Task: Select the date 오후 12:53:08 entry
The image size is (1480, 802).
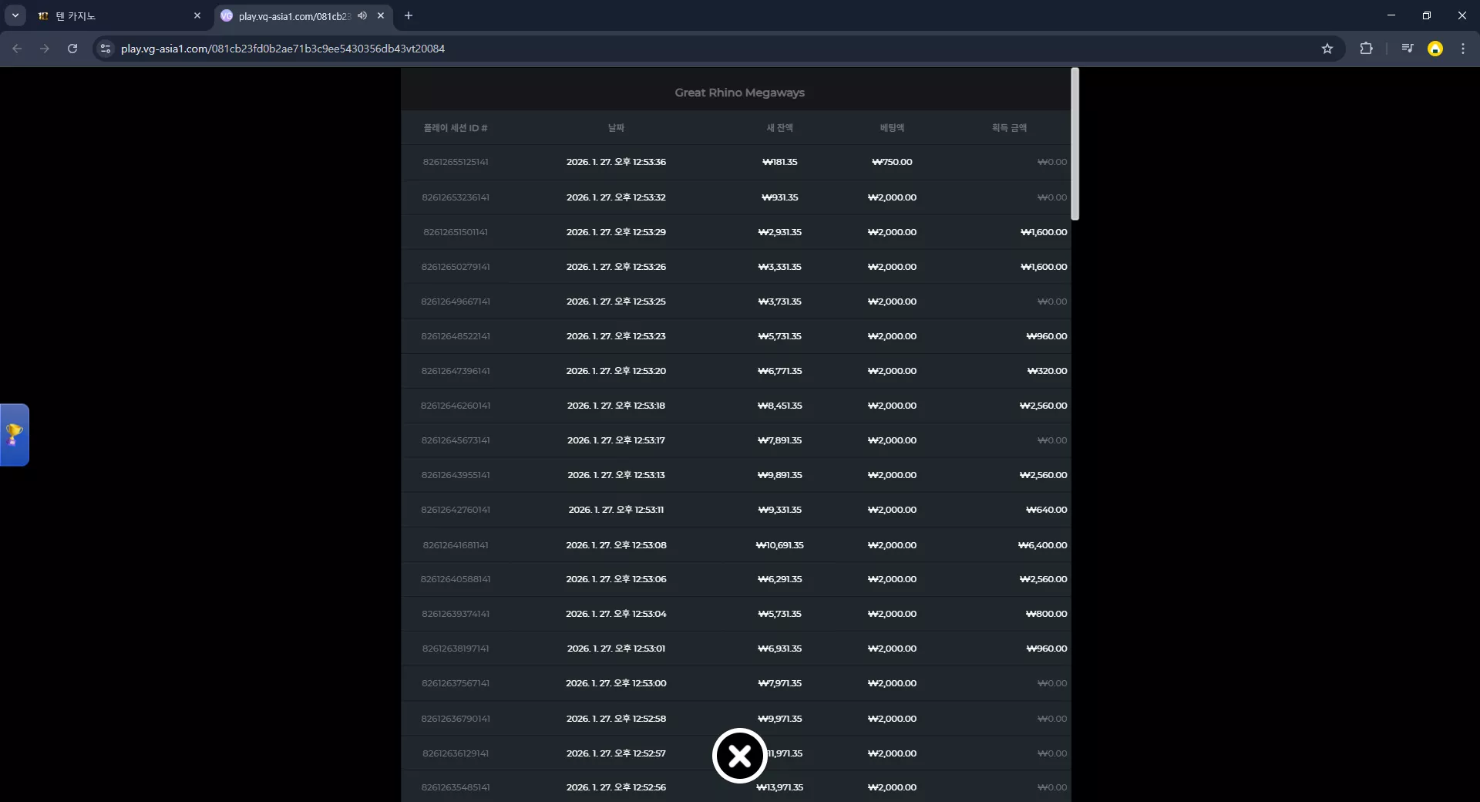Action: pos(616,545)
